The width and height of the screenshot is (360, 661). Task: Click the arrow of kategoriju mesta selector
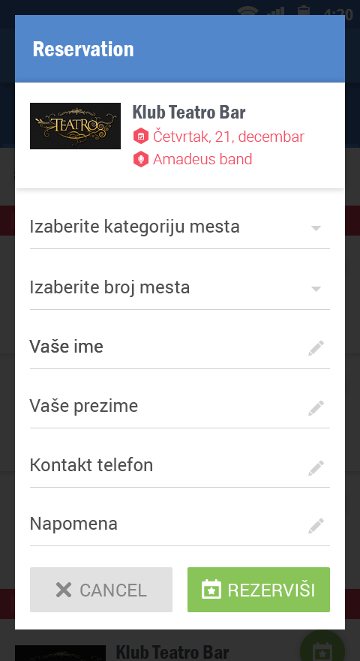coord(316,228)
